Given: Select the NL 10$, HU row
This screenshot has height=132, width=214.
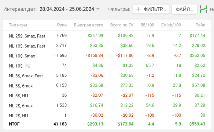Looking at the screenshot, I should [20, 66].
